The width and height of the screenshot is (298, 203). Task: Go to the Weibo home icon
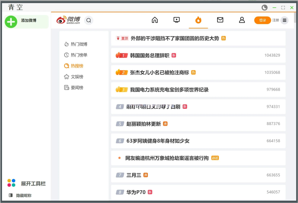click(155, 20)
